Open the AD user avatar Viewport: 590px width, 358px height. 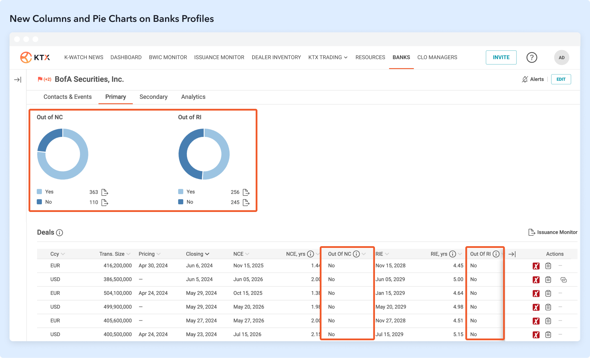point(561,57)
